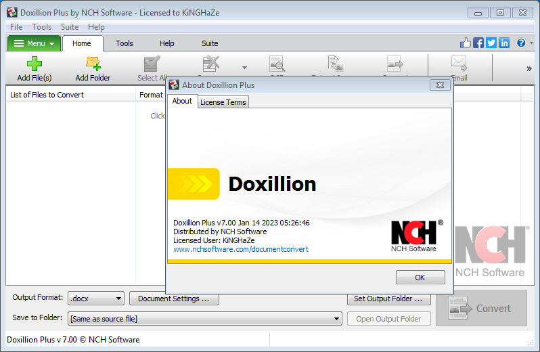
Task: Click the NCH Software logo in dialog
Action: pyautogui.click(x=417, y=236)
